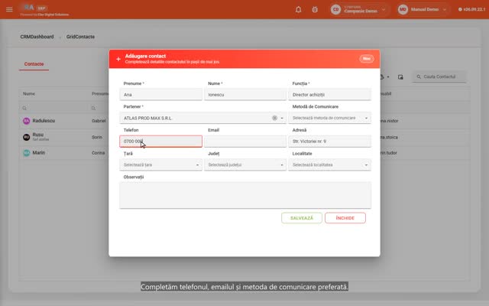Switch to the Contacte tab
Image resolution: width=489 pixels, height=306 pixels.
34,64
